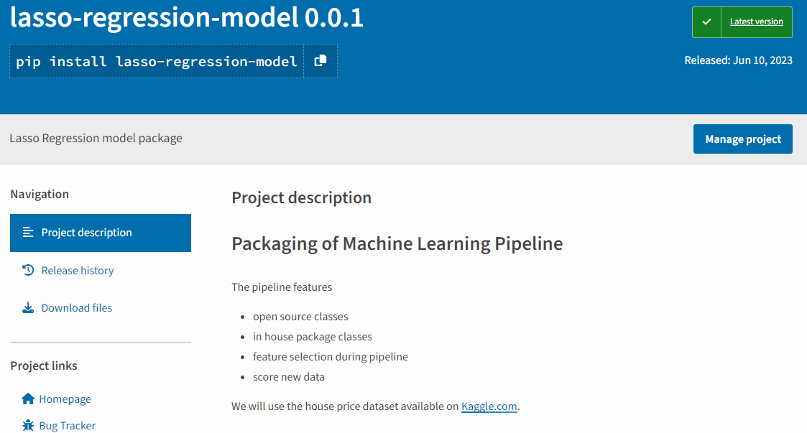The height and width of the screenshot is (433, 807).
Task: Click the Lasso Regression model package summary
Action: pos(96,139)
